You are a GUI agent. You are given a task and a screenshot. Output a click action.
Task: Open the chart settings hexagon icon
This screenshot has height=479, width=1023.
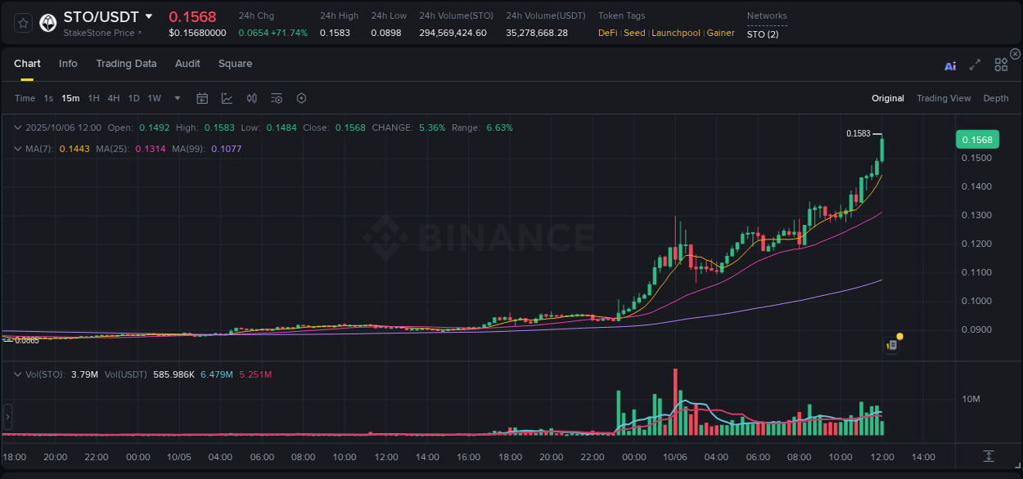click(301, 98)
